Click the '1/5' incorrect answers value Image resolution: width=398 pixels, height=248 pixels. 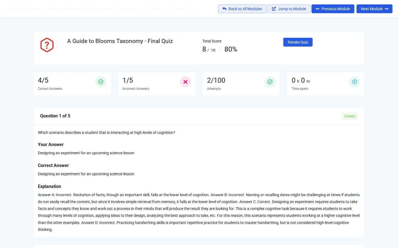point(128,80)
